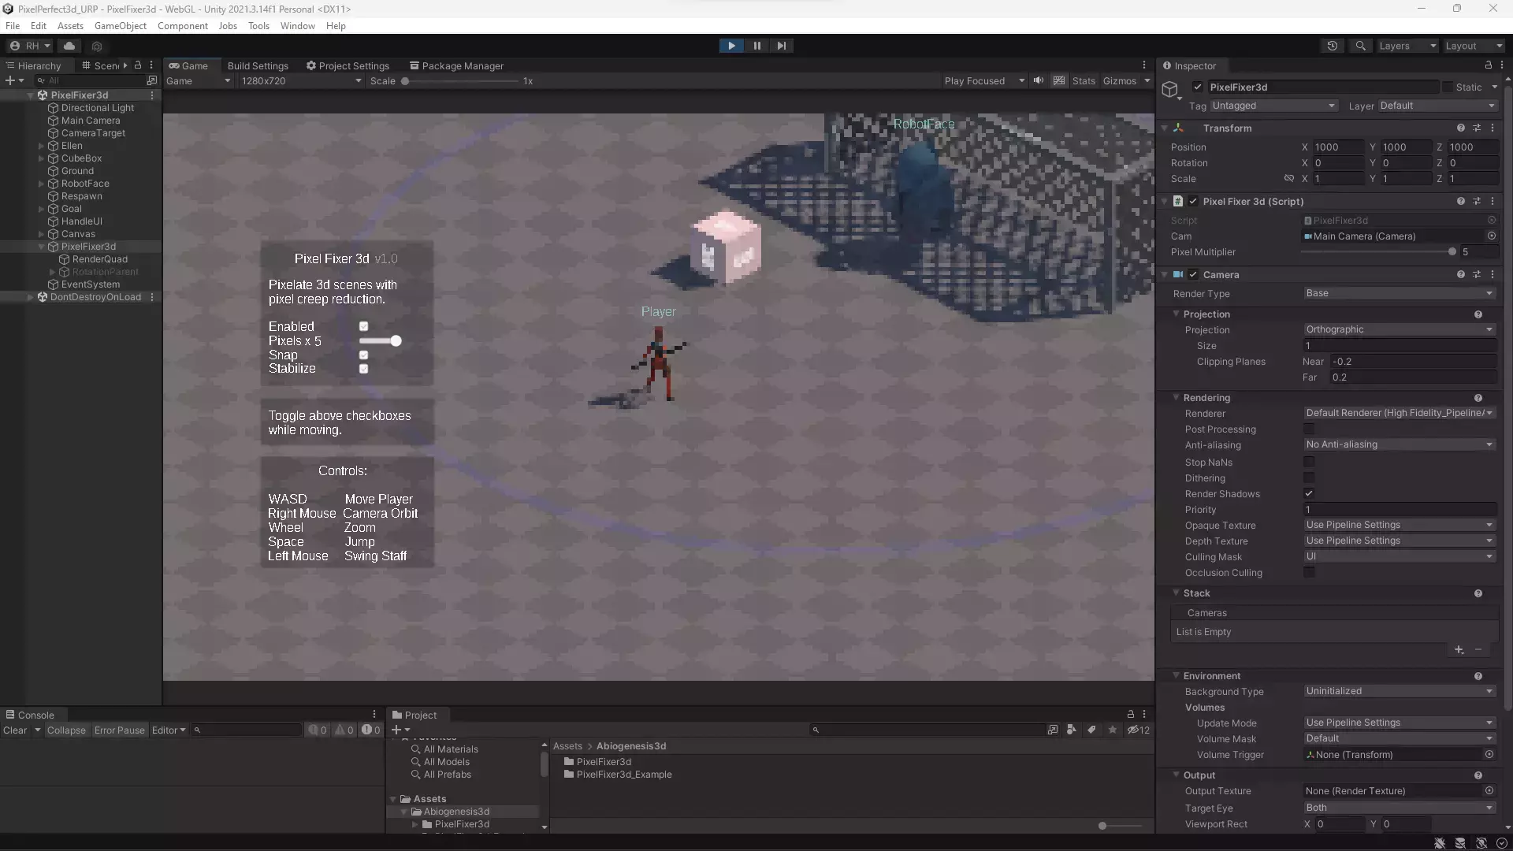1513x851 pixels.
Task: Click Stats button in Game view
Action: tap(1084, 80)
